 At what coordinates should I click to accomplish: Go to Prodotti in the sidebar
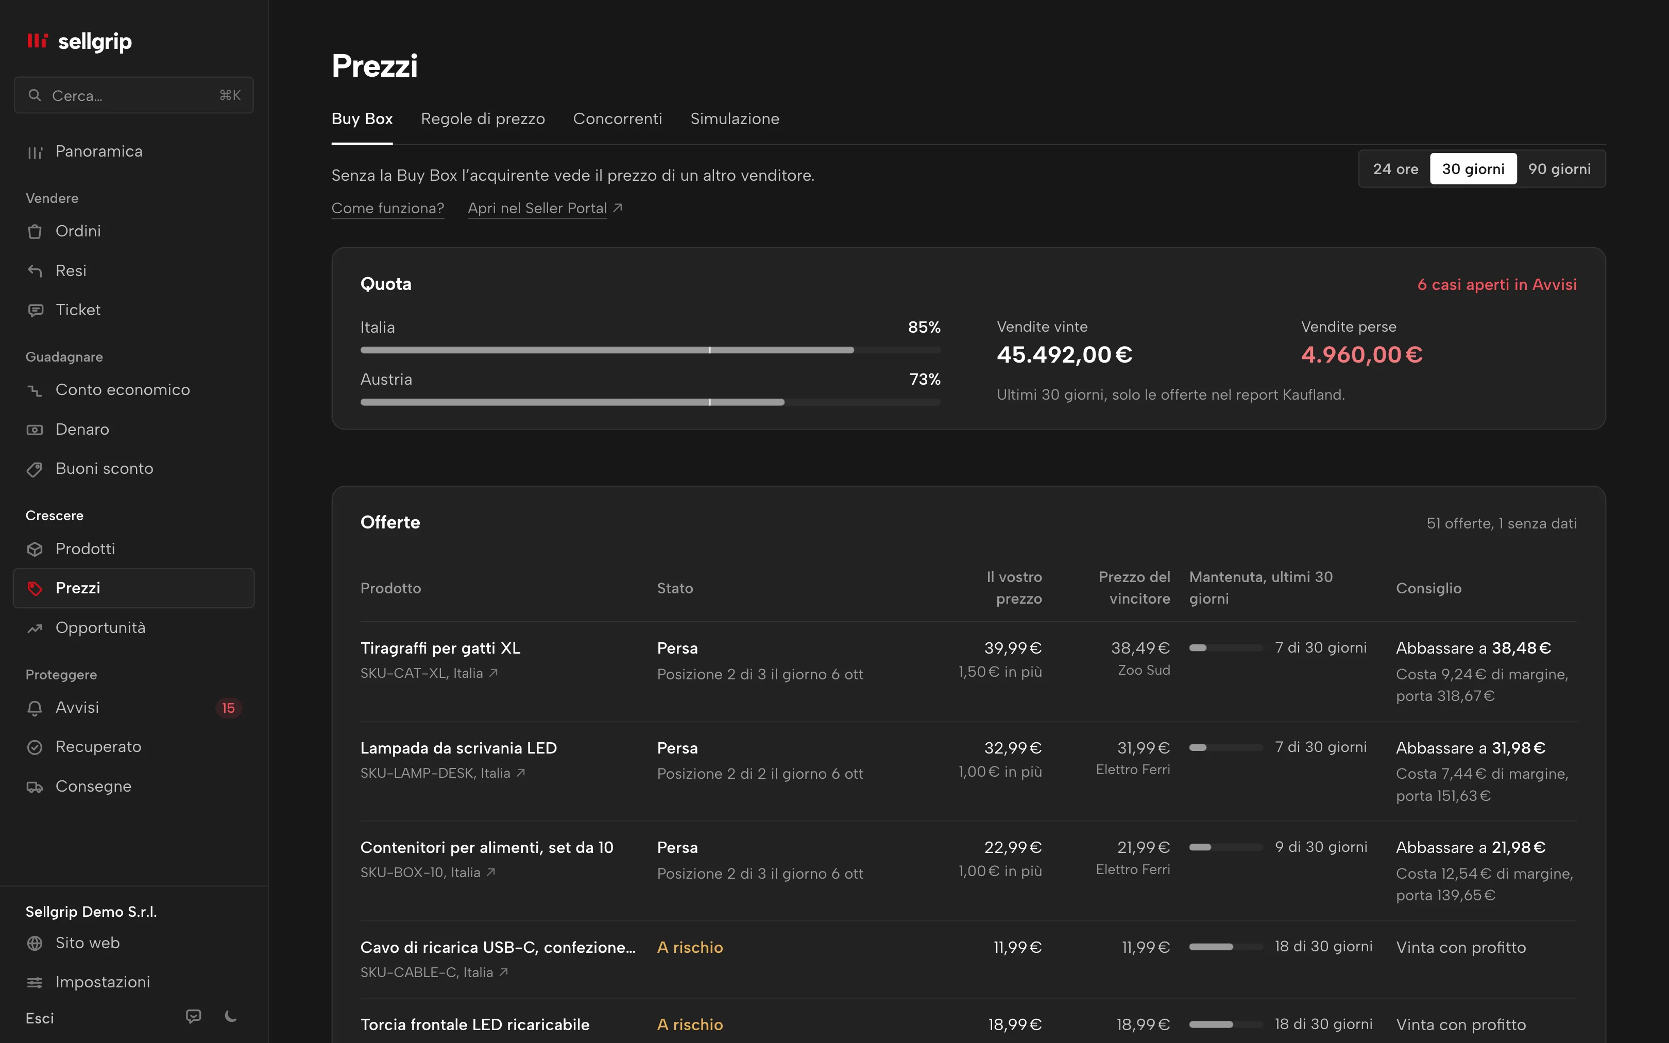[x=134, y=549]
